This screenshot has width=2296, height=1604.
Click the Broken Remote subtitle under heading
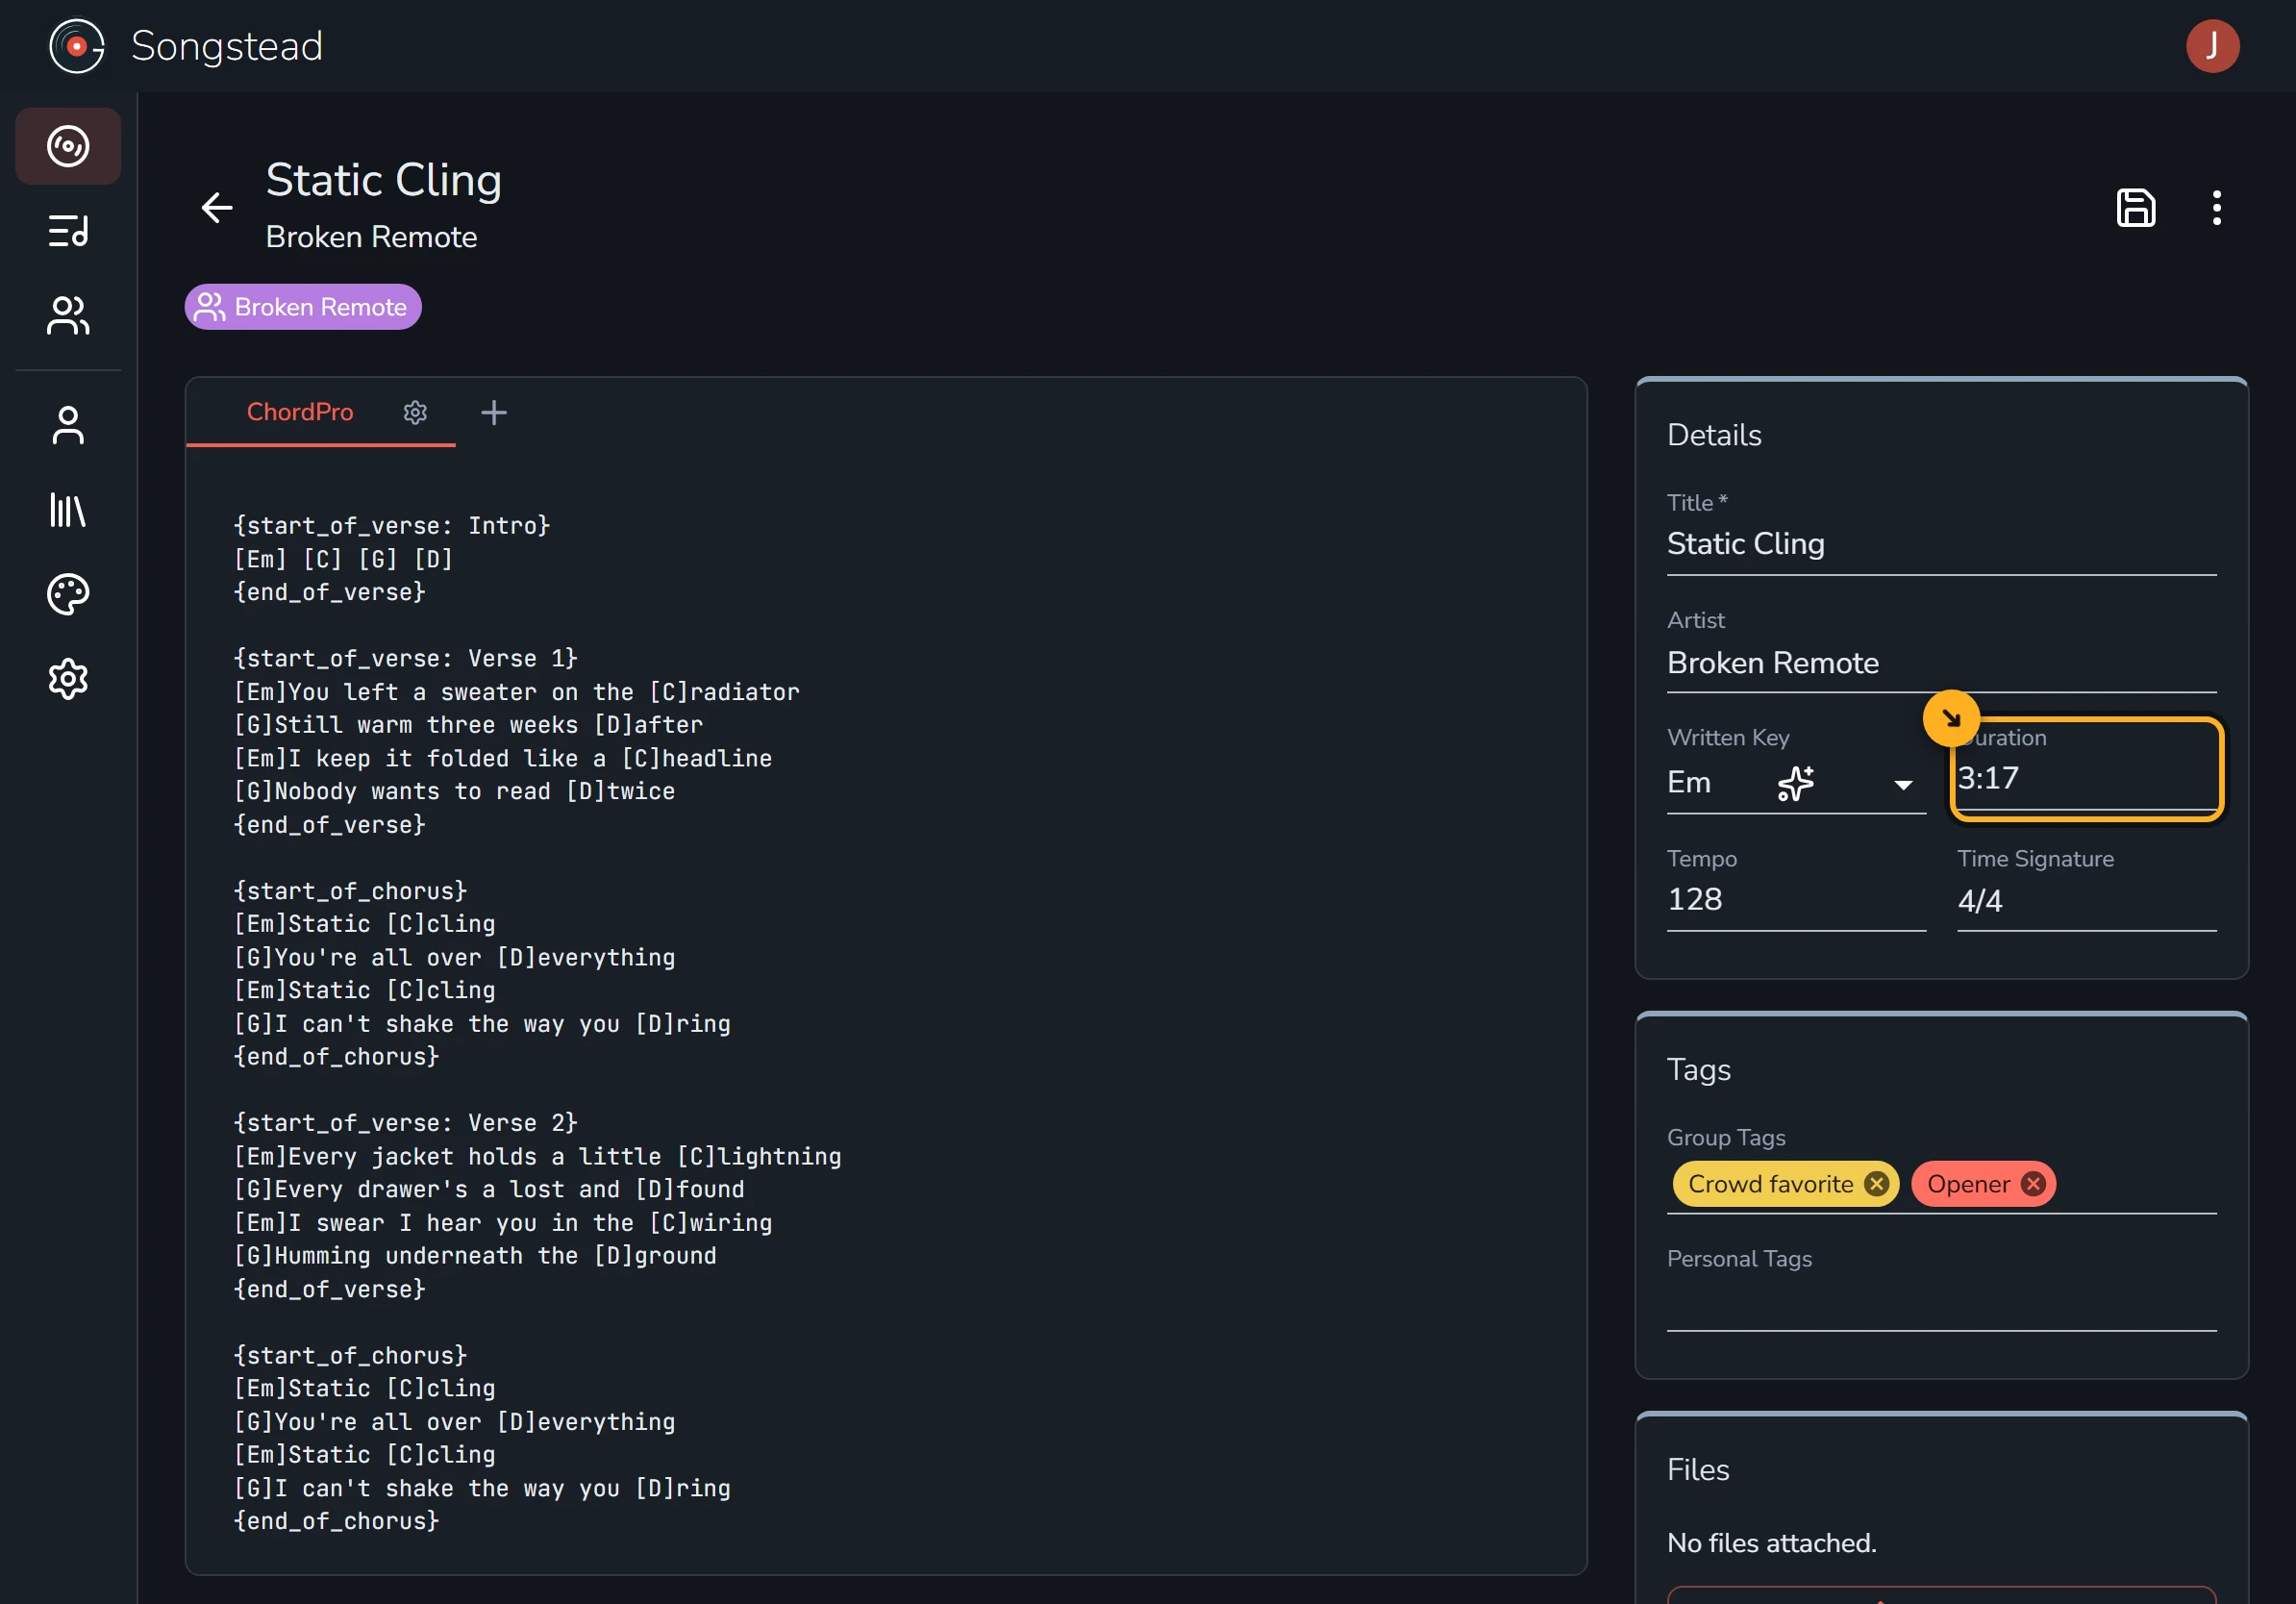[371, 237]
